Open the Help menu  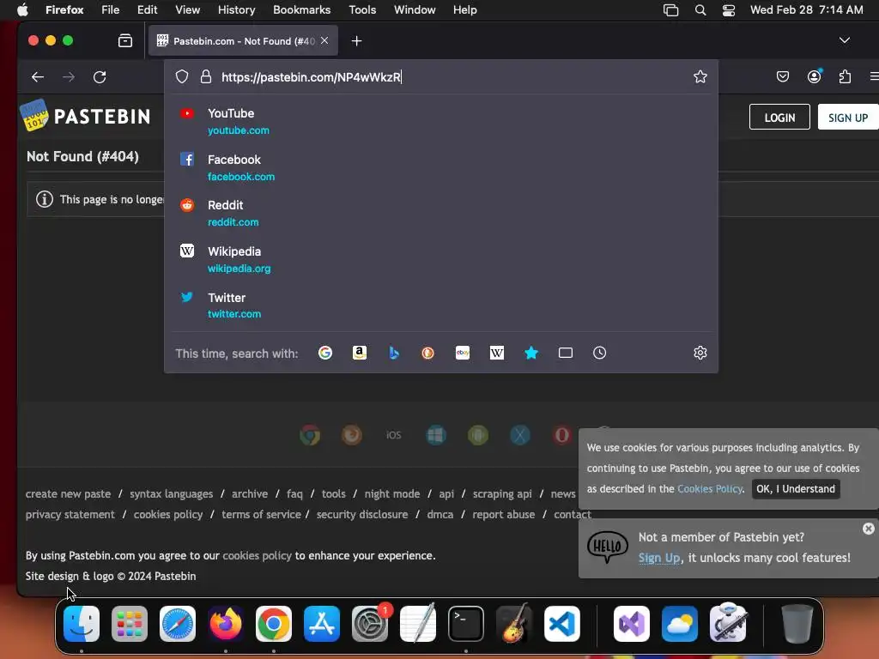tap(464, 9)
